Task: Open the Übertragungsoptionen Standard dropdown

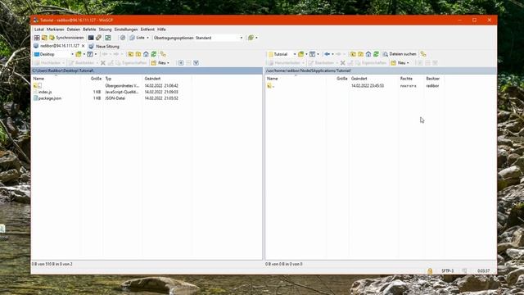Action: pos(198,38)
